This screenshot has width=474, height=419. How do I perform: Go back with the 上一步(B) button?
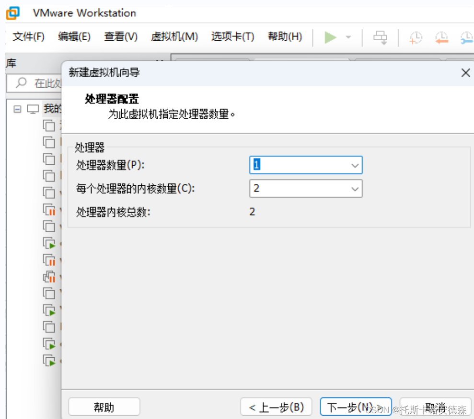tap(276, 407)
